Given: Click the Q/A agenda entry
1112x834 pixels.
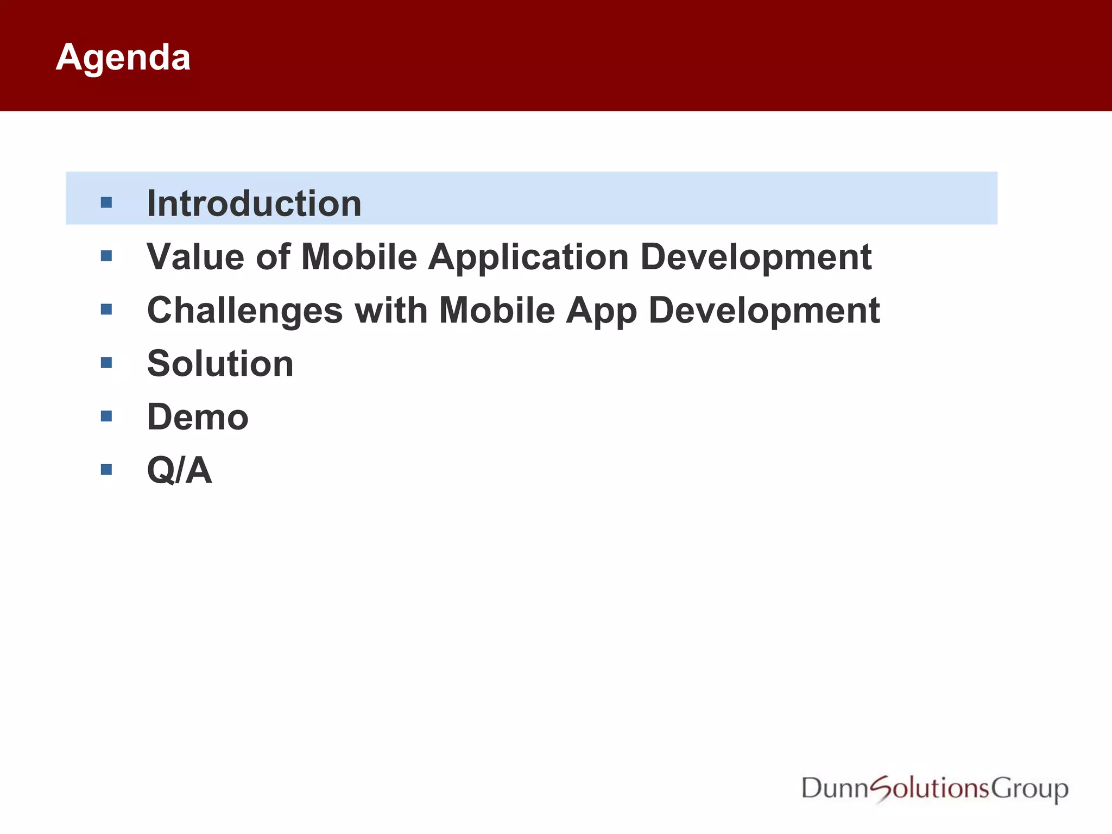Looking at the screenshot, I should tap(179, 470).
